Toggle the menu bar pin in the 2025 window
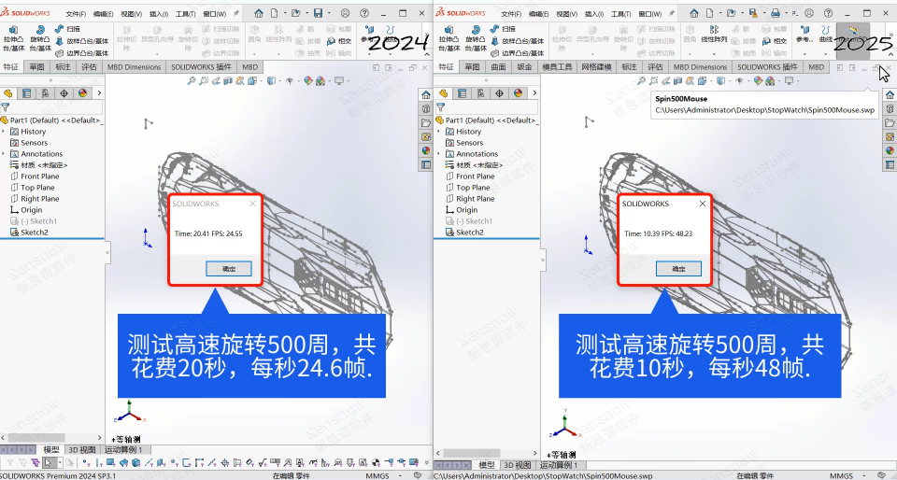This screenshot has width=897, height=480. pyautogui.click(x=670, y=14)
